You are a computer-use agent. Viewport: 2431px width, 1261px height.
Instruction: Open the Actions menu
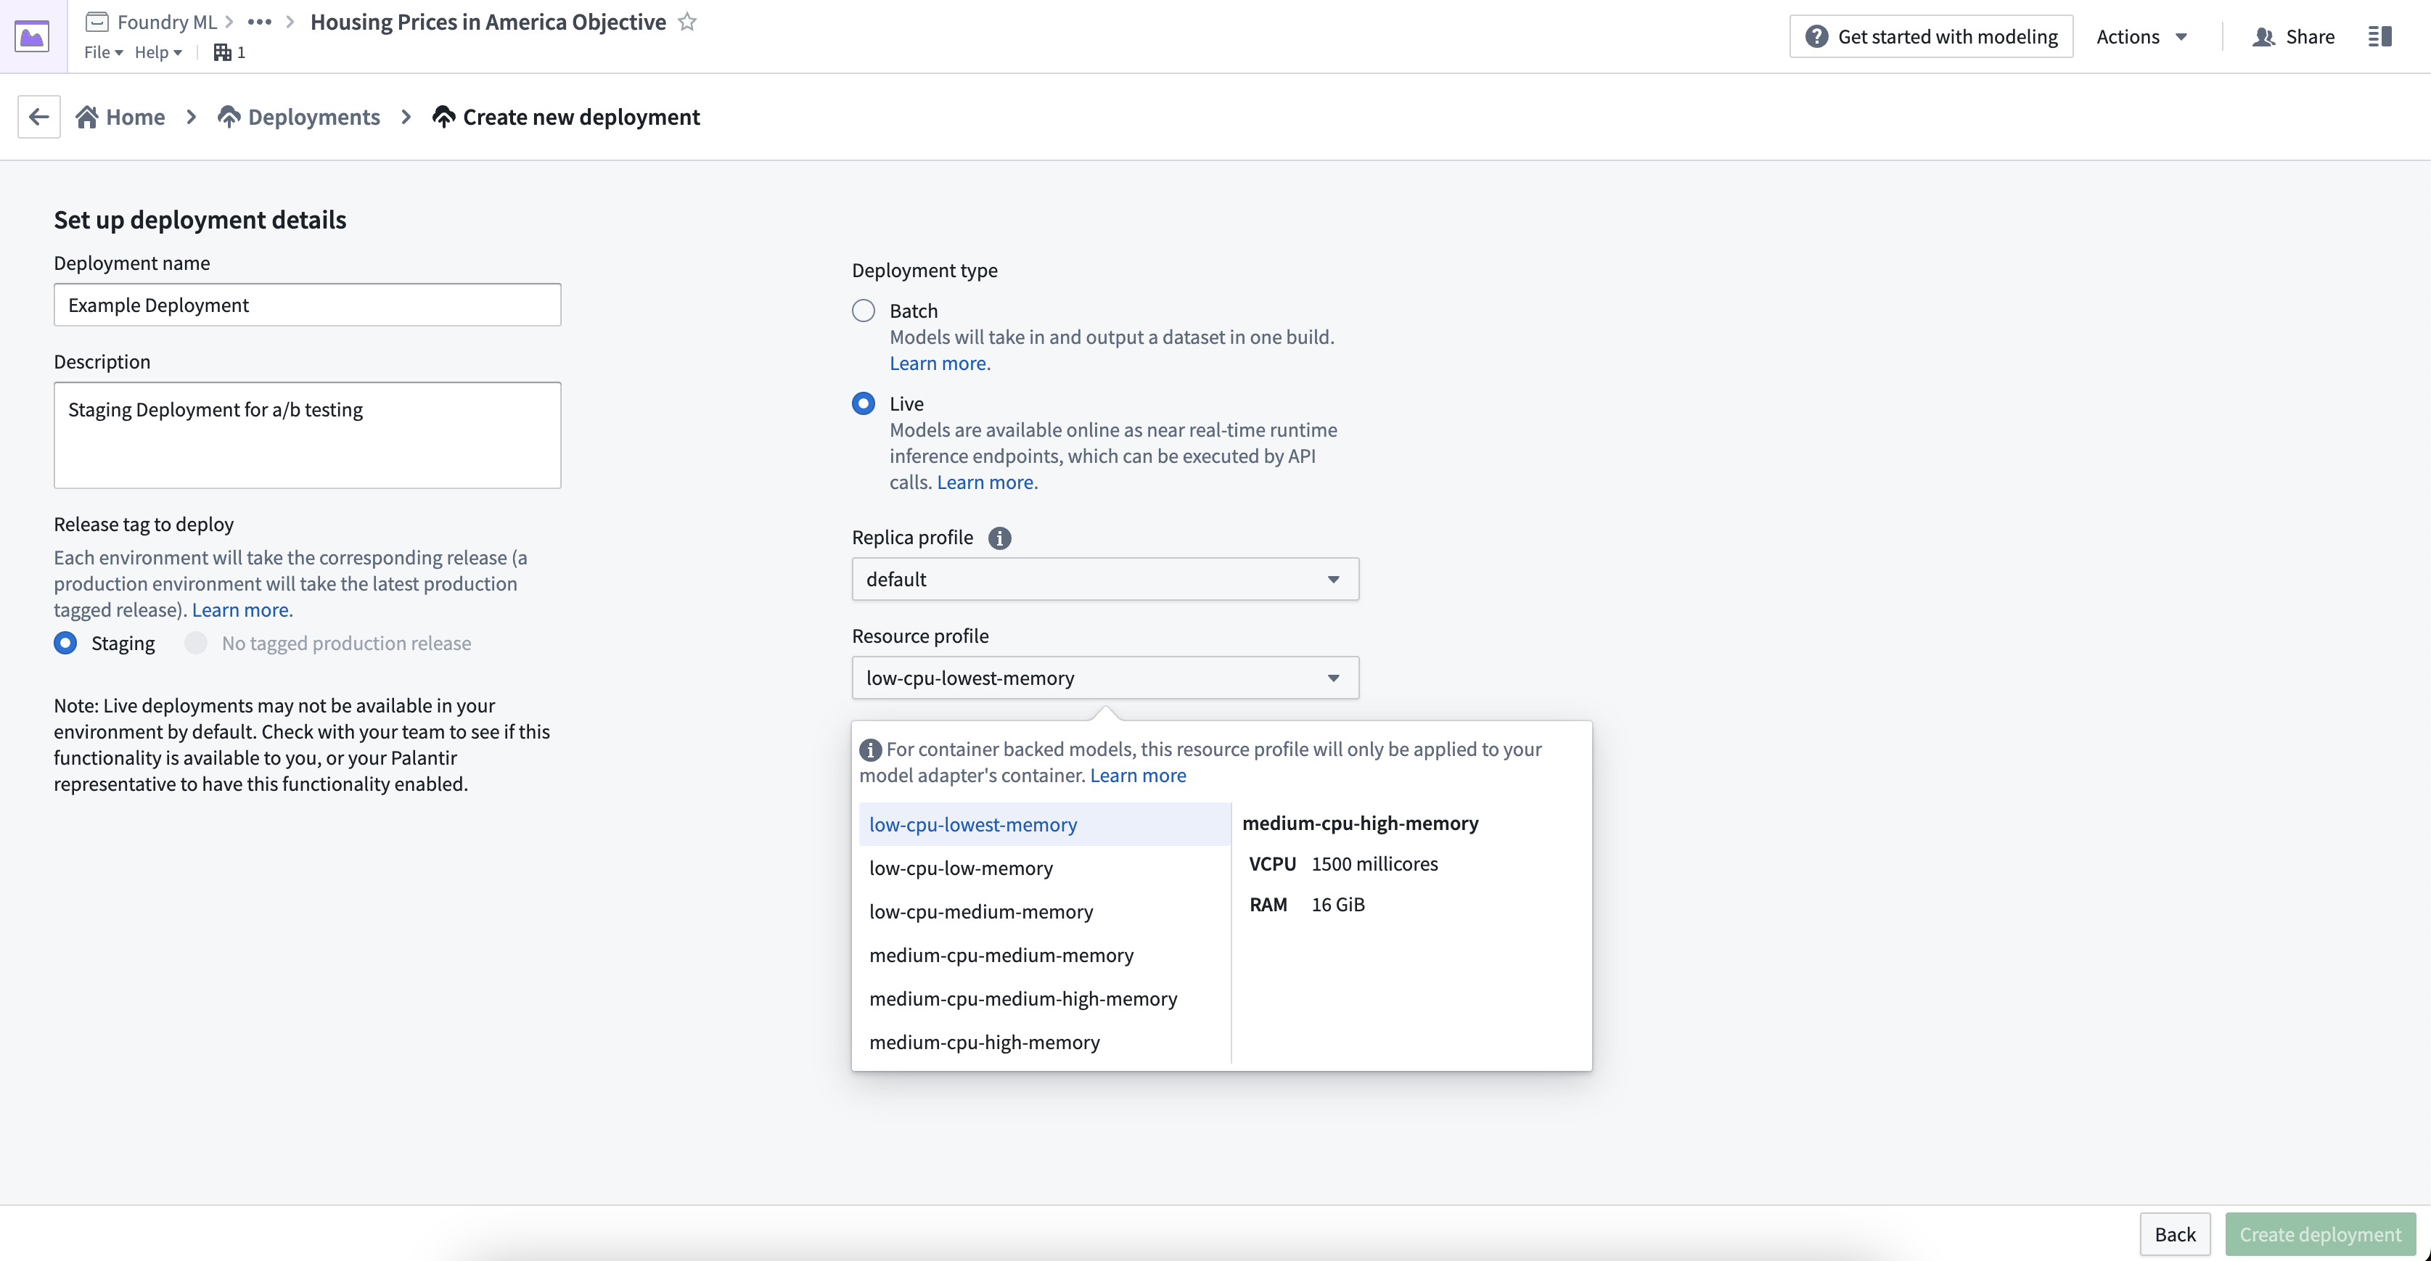click(x=2140, y=36)
